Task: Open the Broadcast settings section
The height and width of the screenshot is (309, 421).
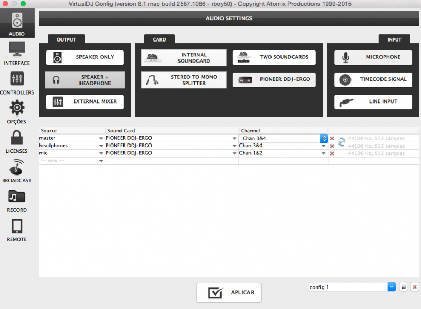Action: tap(17, 171)
